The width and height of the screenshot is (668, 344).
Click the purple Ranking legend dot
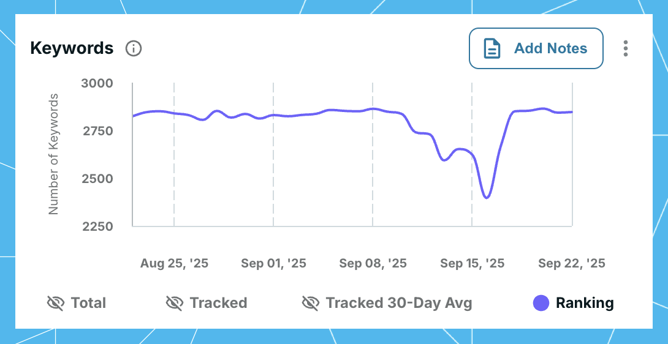point(541,303)
